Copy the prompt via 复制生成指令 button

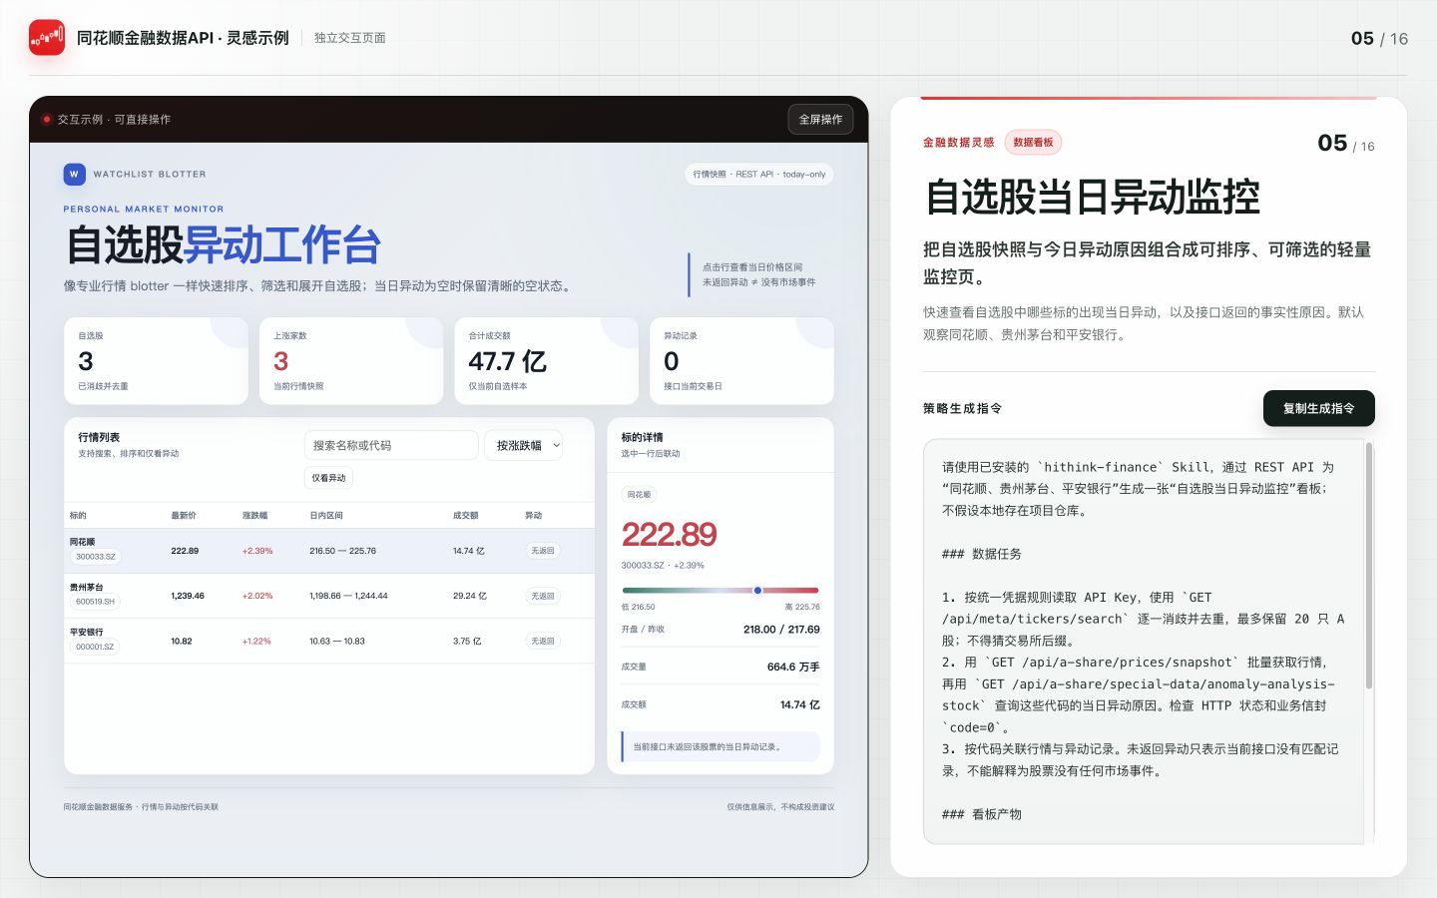[1318, 408]
